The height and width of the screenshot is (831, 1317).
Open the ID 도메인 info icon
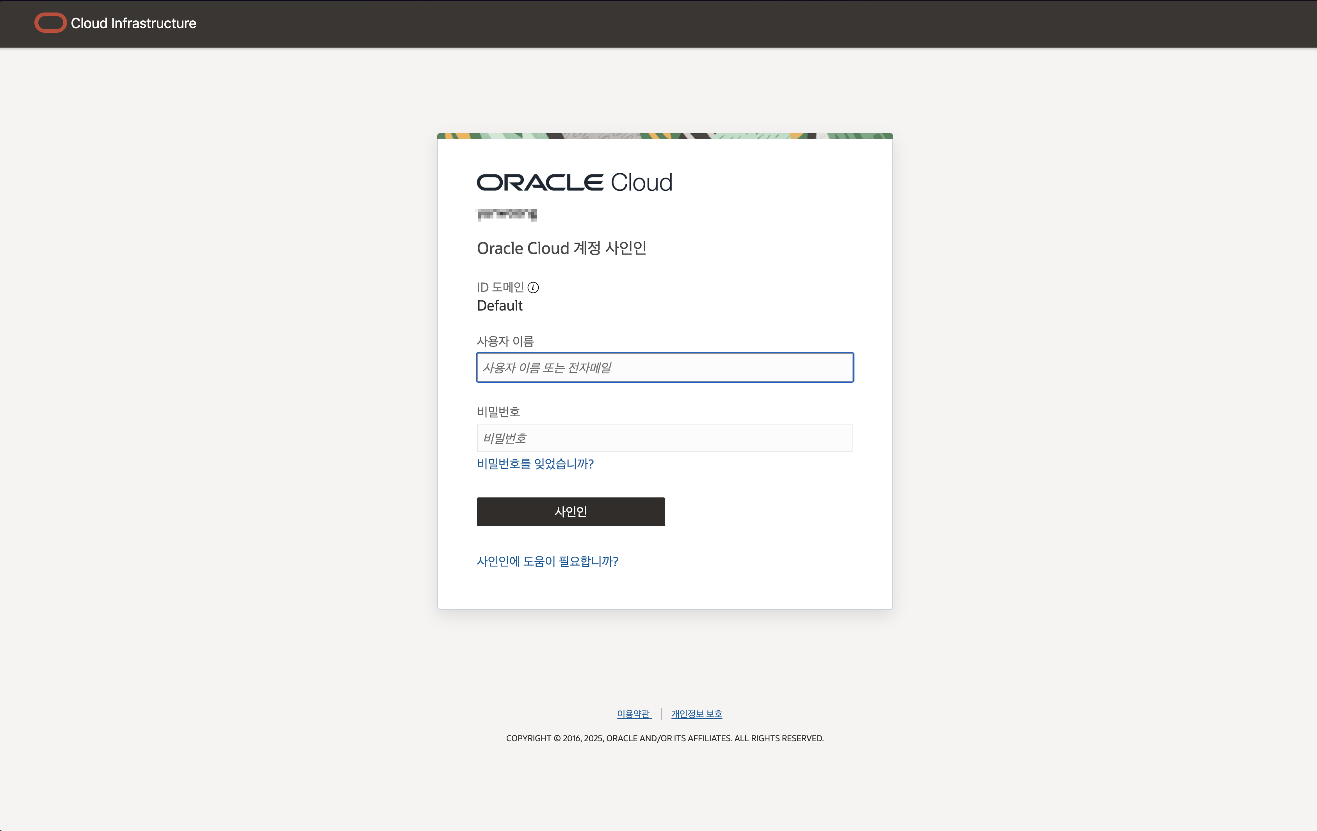click(x=533, y=288)
